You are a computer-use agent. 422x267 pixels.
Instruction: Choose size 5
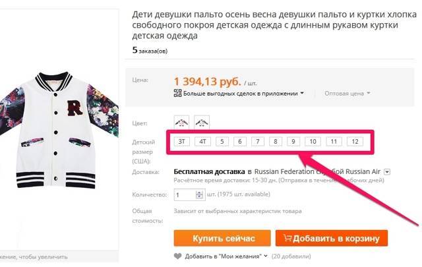222,142
